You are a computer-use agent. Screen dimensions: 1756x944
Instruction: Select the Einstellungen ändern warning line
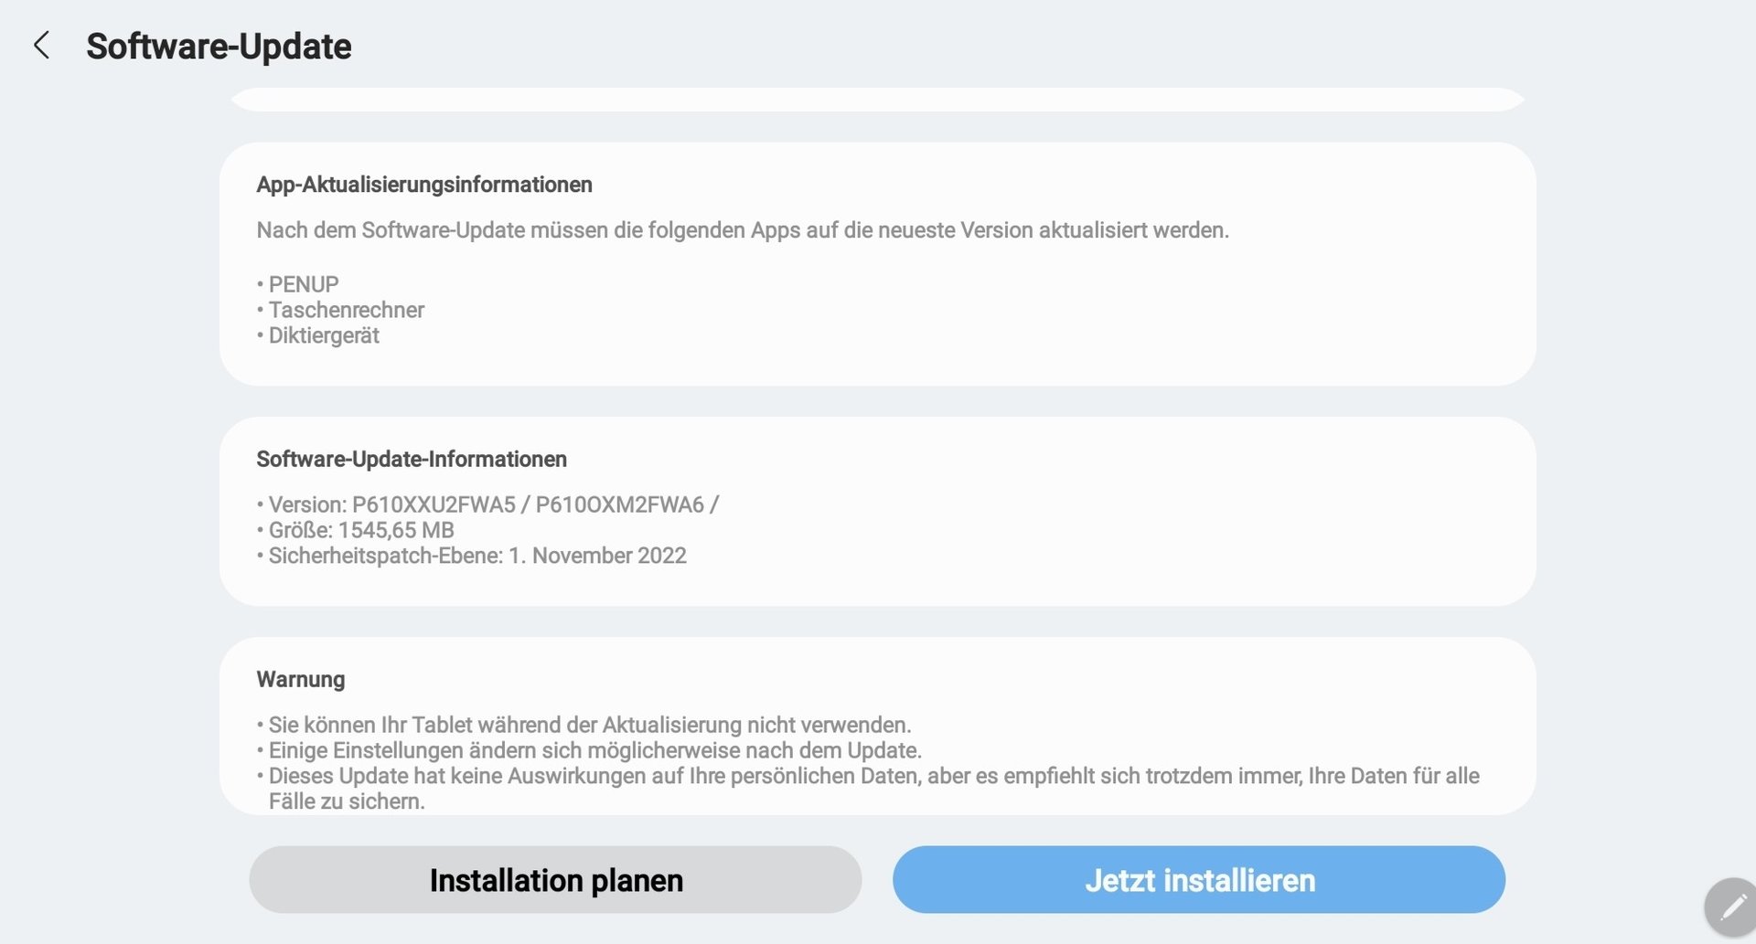click(x=594, y=750)
